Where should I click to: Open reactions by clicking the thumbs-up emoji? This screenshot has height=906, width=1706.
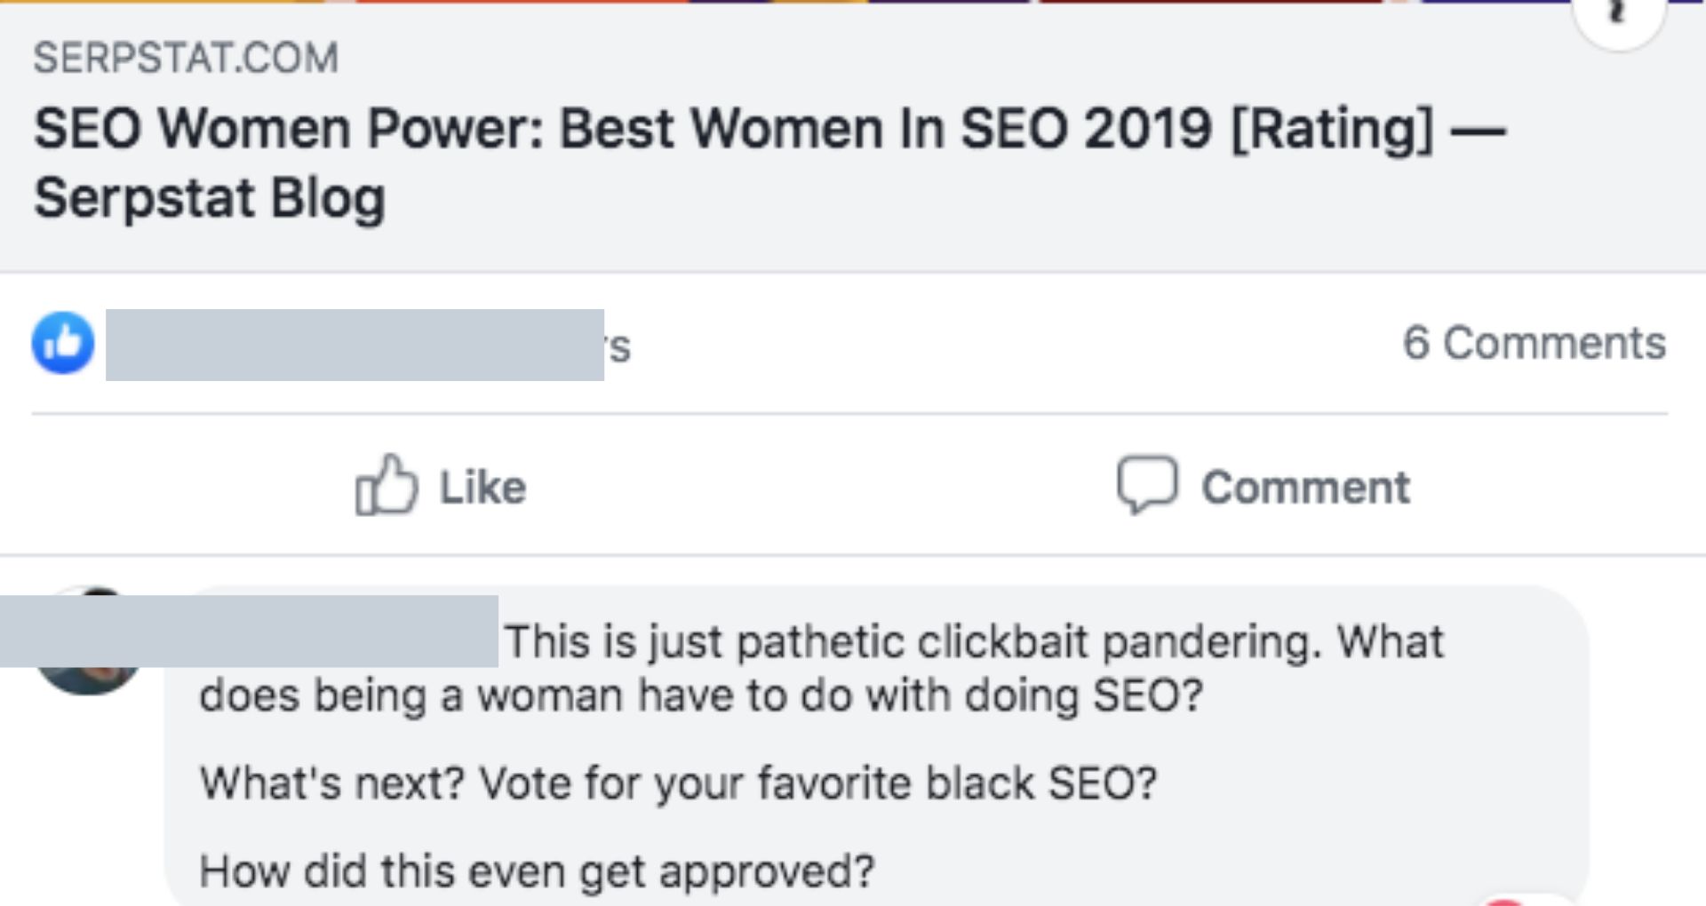[x=62, y=344]
